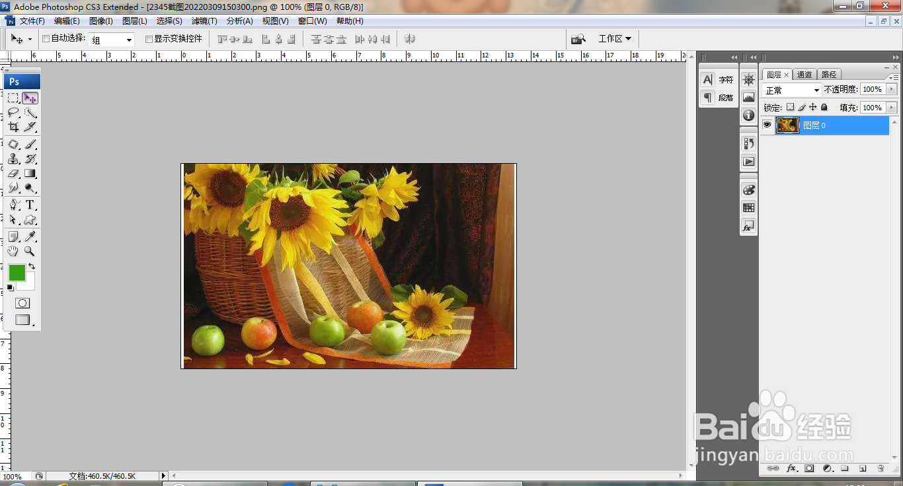Select the Rectangular Marquee tool
Viewport: 903px width, 486px height.
pyautogui.click(x=13, y=98)
